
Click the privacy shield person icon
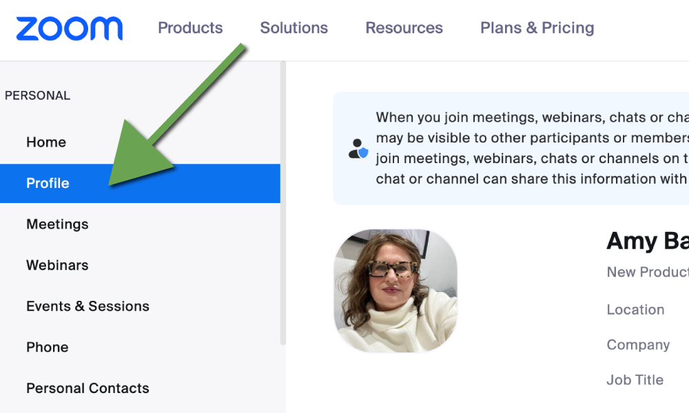[358, 149]
